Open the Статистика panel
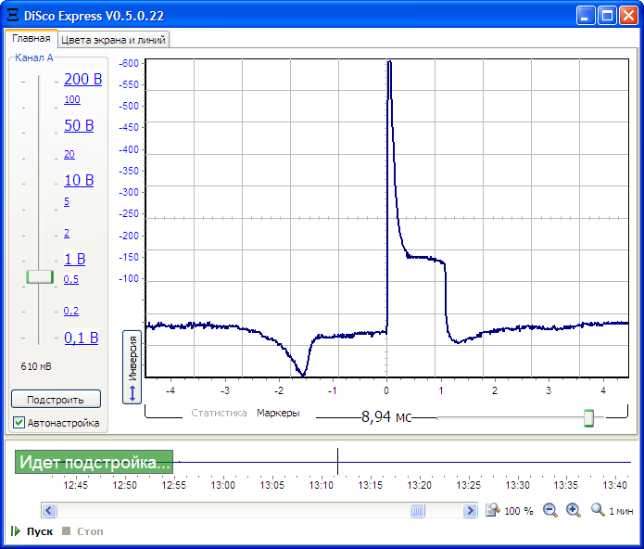 (219, 413)
